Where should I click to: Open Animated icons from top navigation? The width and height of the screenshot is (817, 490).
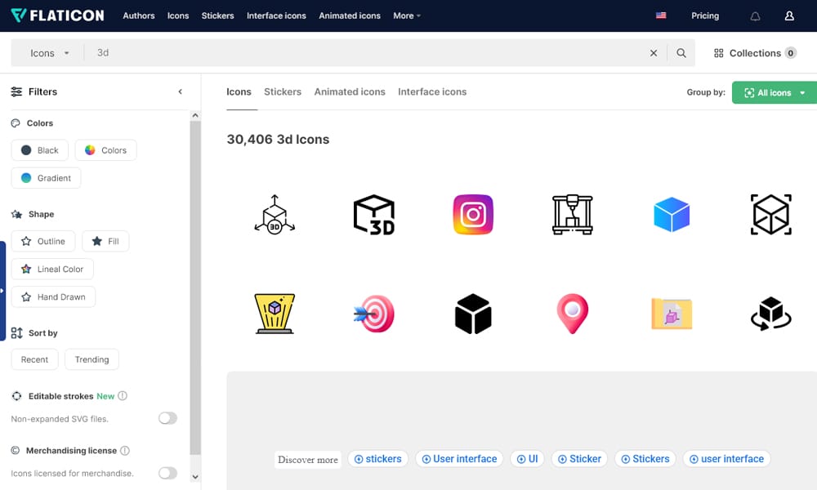point(350,16)
